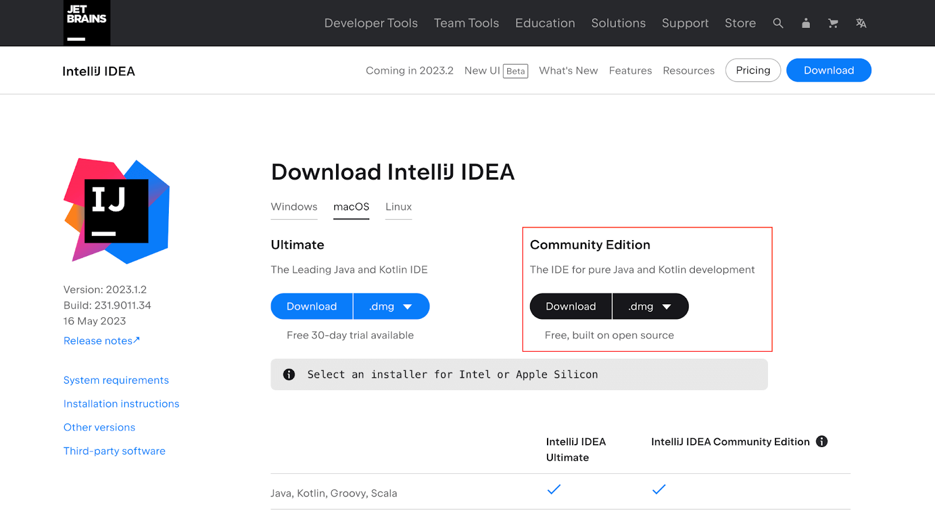The image size is (935, 517).
Task: Expand Community Edition .dmg dropdown
Action: (650, 306)
